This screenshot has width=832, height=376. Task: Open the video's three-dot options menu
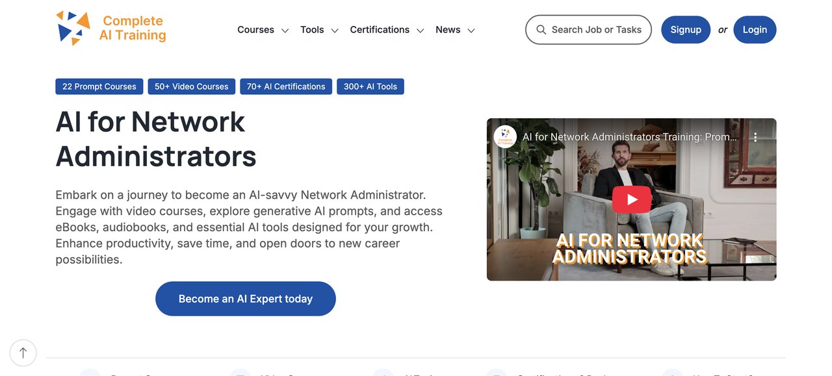point(755,138)
